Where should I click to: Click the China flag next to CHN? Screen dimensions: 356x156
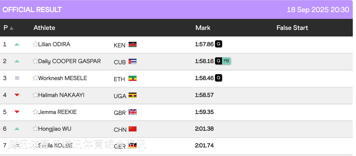[133, 129]
